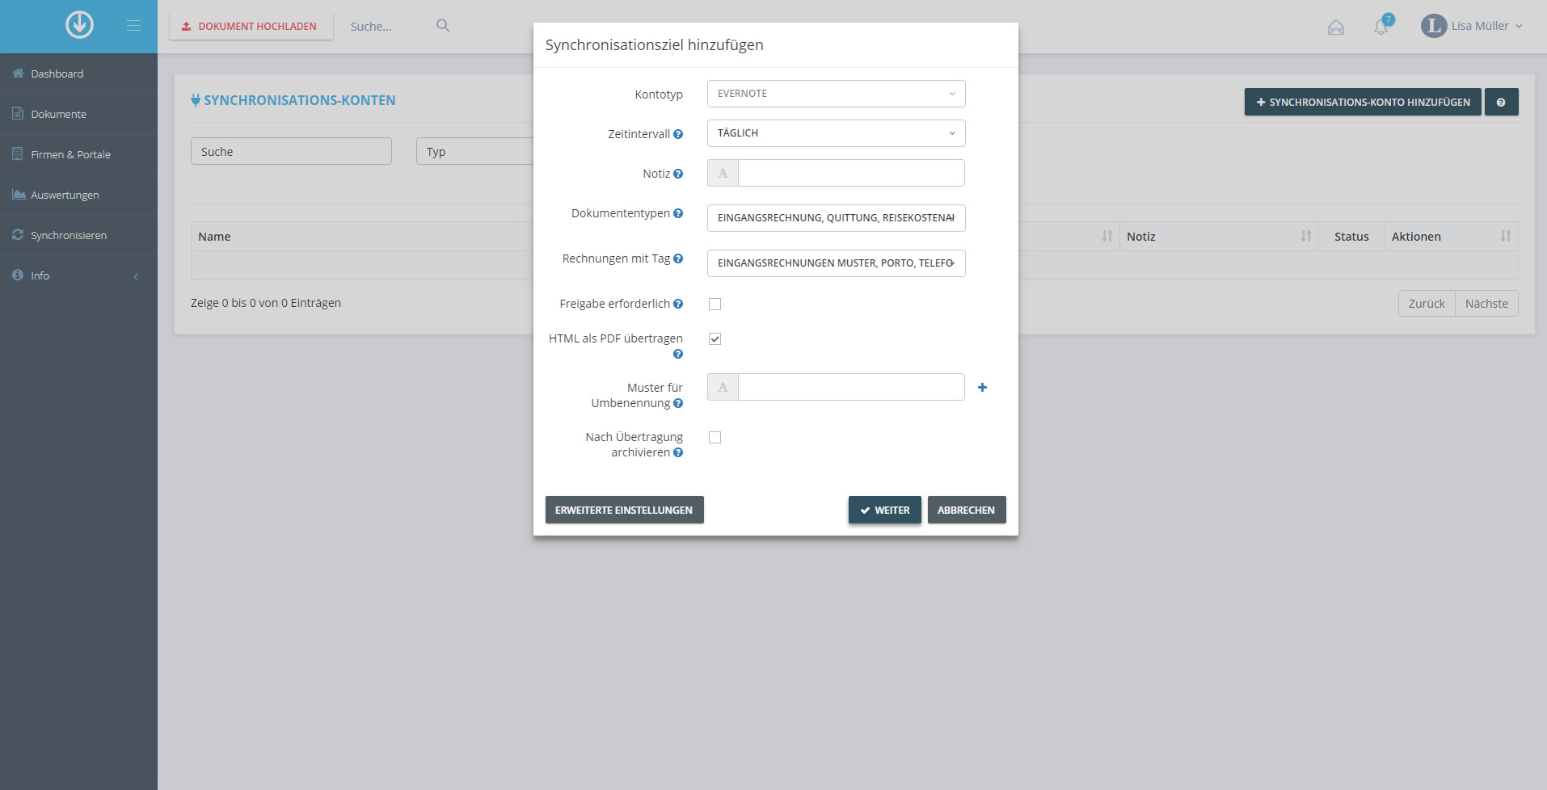Click help icon next to Muster für Umbenennung
1547x790 pixels.
tap(678, 403)
